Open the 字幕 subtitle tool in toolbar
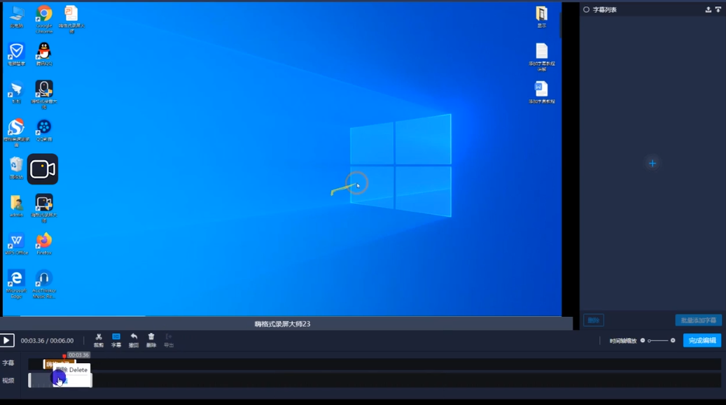Screen dimensions: 726x405 point(116,340)
